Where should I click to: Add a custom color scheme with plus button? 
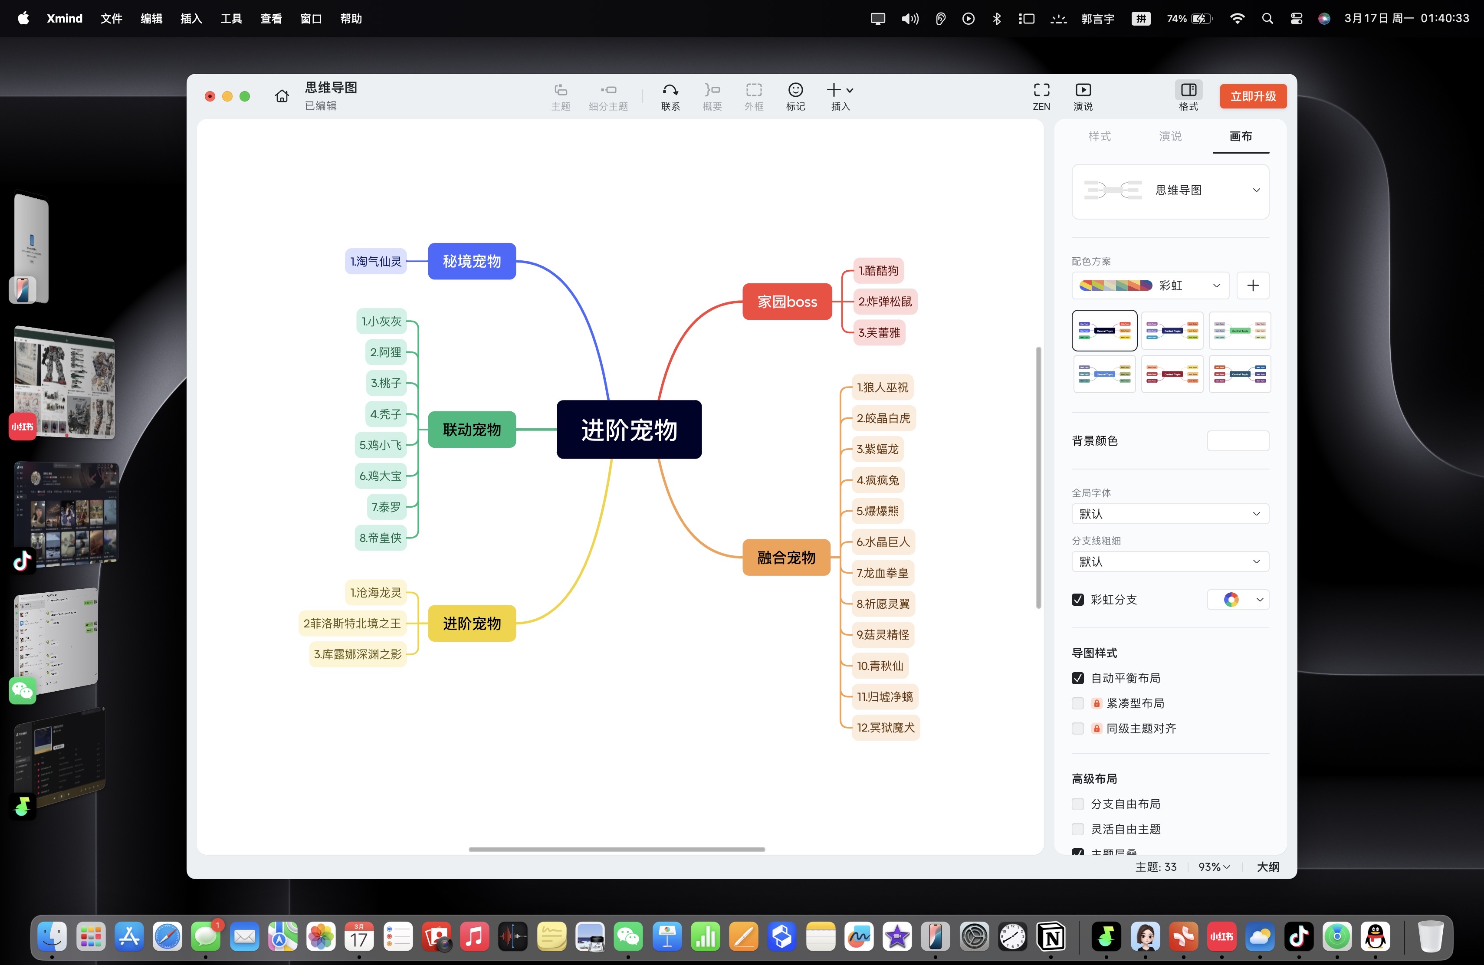point(1253,286)
